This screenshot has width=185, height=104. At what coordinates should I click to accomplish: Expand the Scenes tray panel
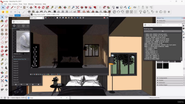tap(171, 80)
